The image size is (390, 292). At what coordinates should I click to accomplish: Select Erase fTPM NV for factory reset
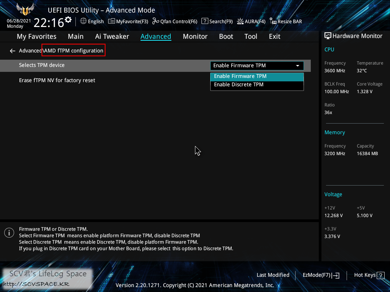(57, 81)
